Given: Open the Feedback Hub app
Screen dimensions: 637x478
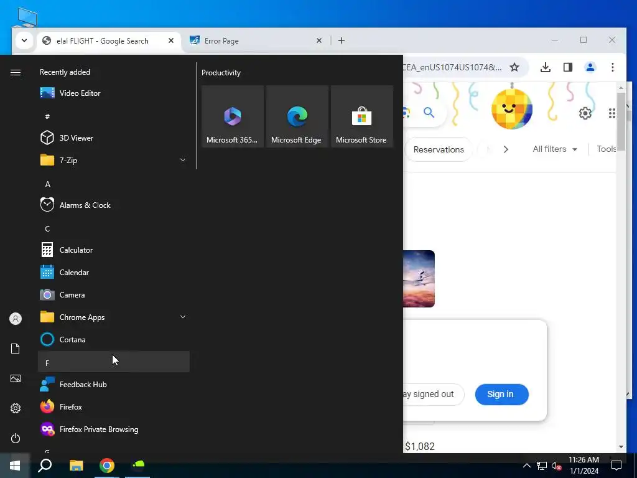Looking at the screenshot, I should [x=114, y=384].
